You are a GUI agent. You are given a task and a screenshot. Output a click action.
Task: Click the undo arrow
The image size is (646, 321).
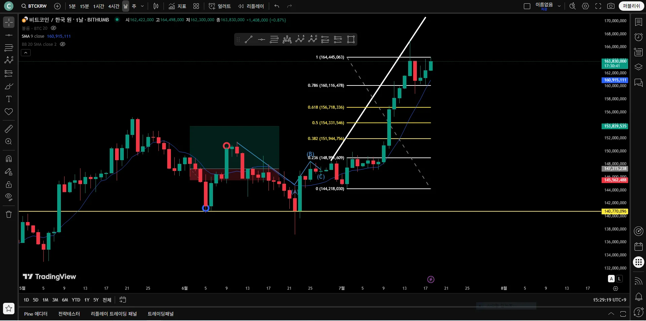277,6
